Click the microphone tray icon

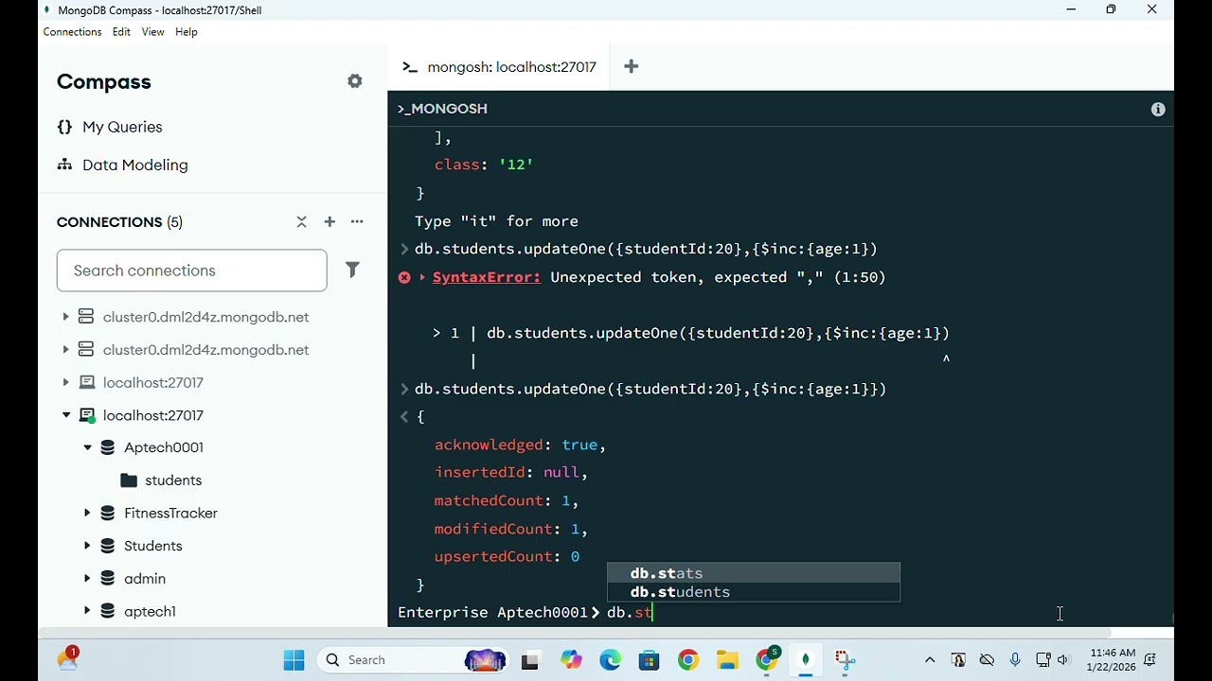pos(1015,660)
